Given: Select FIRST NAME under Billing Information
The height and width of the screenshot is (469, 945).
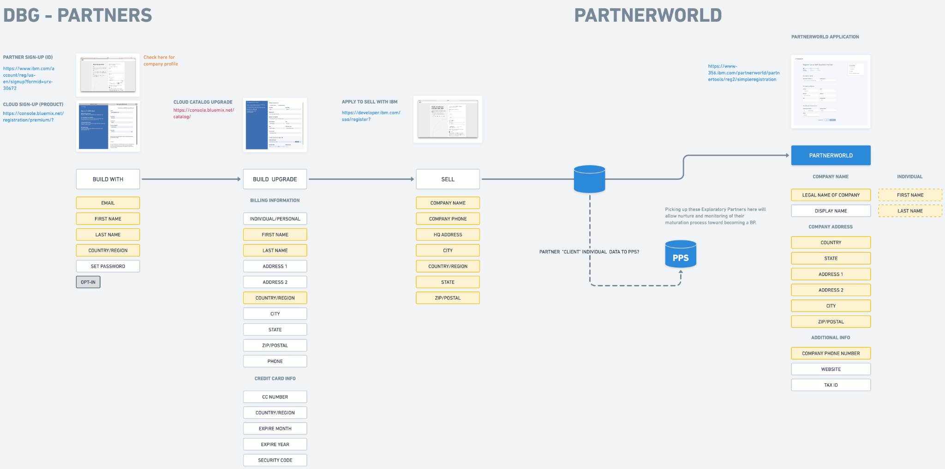Looking at the screenshot, I should [x=275, y=234].
